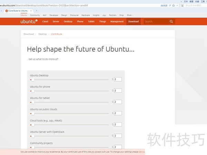This screenshot has height=155, width=207.
Task: Open the Juju link
Action: 104,15
